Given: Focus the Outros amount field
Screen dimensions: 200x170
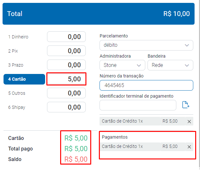Looking at the screenshot, I should 66,93.
